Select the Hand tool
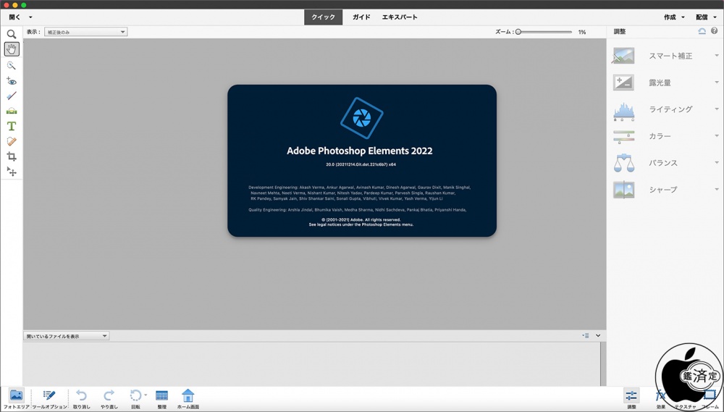 (12, 49)
